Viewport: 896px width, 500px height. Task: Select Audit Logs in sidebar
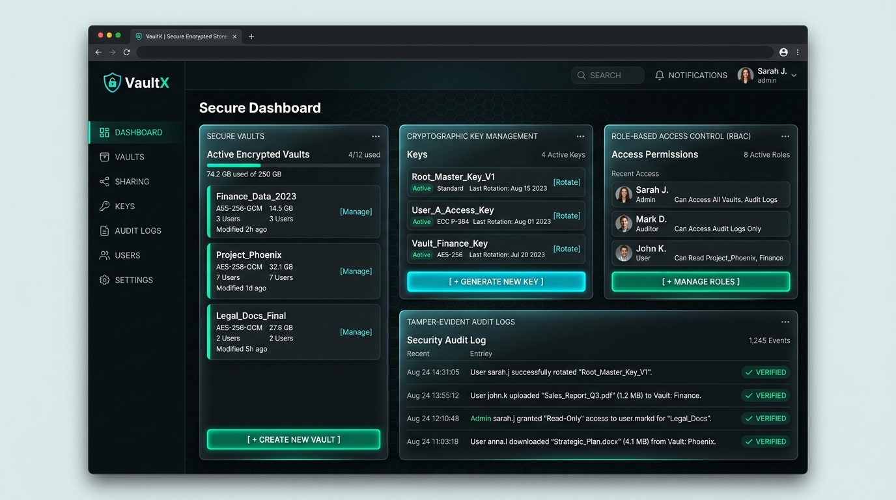click(x=137, y=230)
